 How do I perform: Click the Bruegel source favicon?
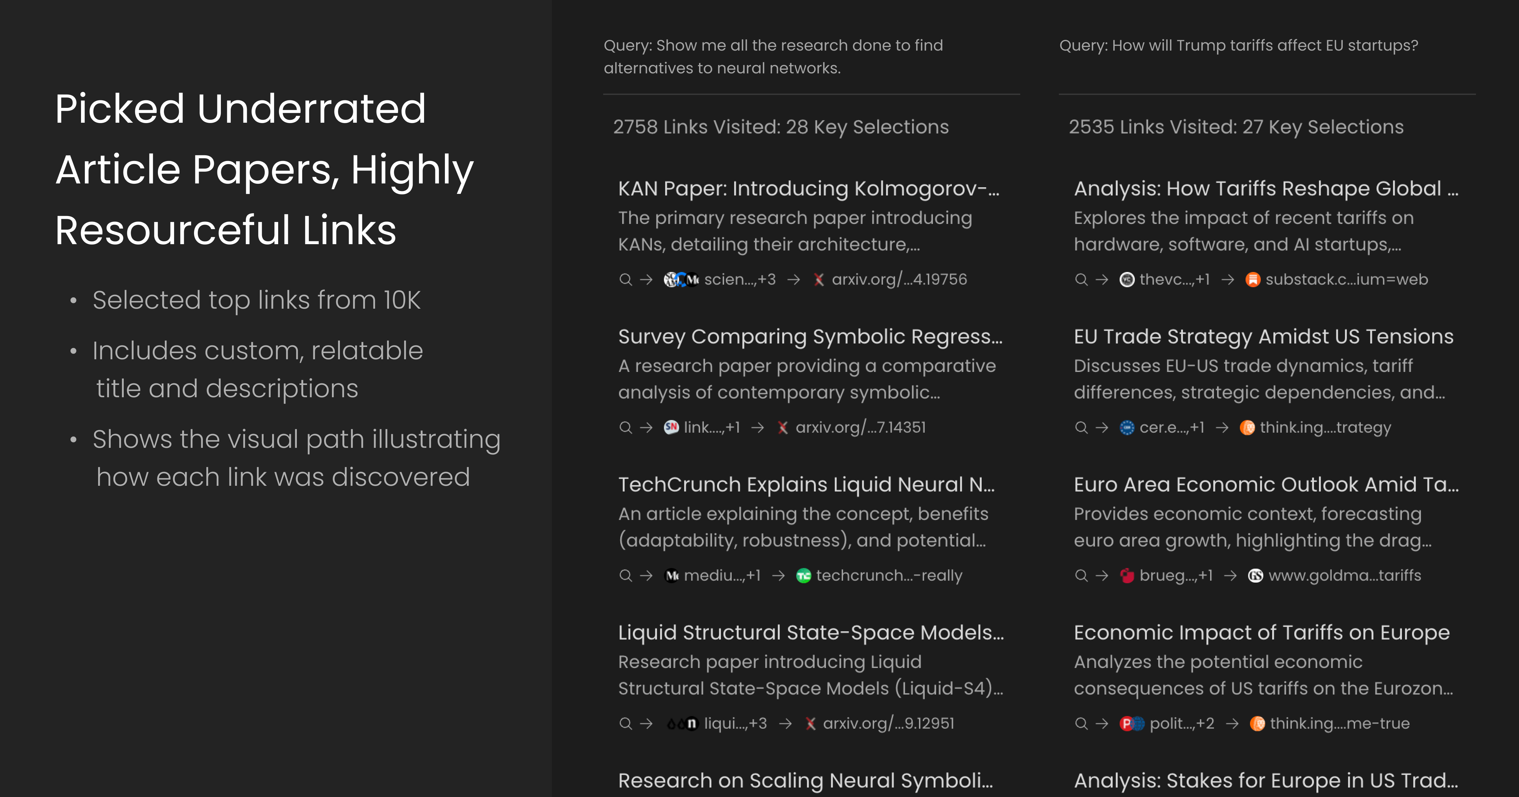coord(1127,575)
